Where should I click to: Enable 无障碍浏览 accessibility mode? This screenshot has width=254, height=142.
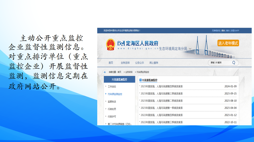tap(216, 31)
